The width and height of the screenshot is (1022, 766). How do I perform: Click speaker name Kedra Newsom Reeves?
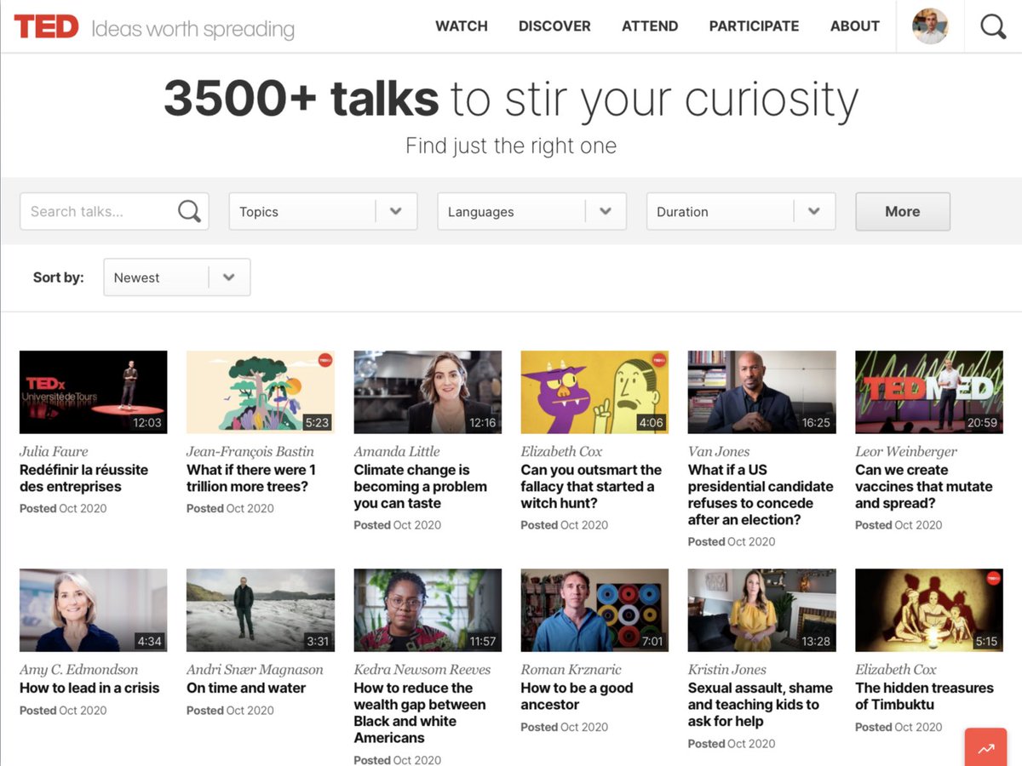pos(422,669)
